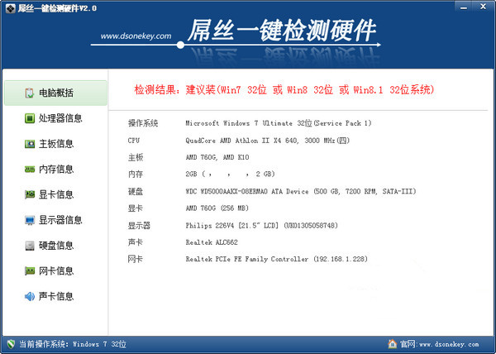Click the 显卡信息 graphics card icon
Image resolution: width=496 pixels, height=354 pixels.
coord(30,194)
